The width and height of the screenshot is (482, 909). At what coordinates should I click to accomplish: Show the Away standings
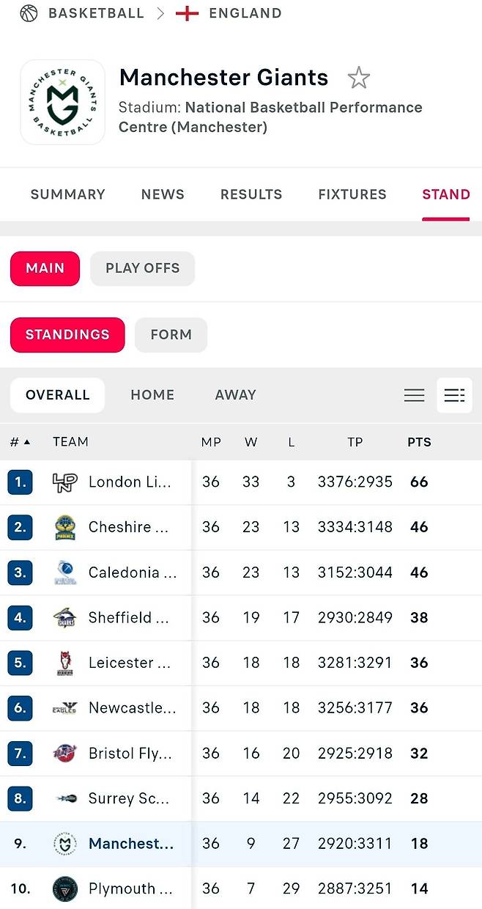coord(235,395)
